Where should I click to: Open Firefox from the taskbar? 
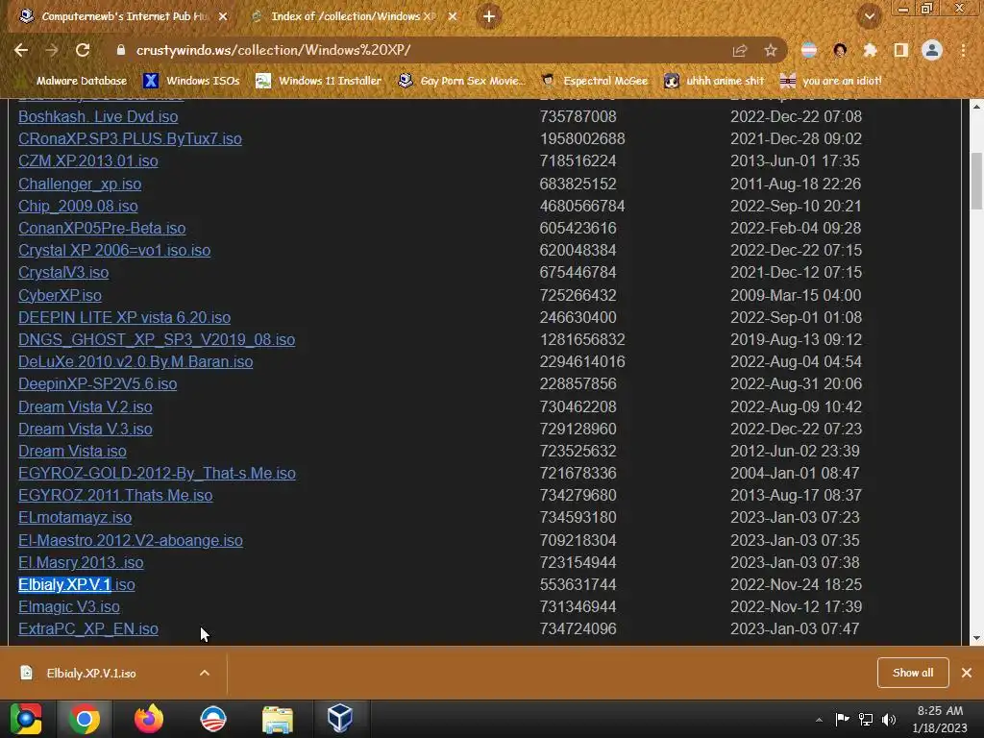pyautogui.click(x=149, y=719)
